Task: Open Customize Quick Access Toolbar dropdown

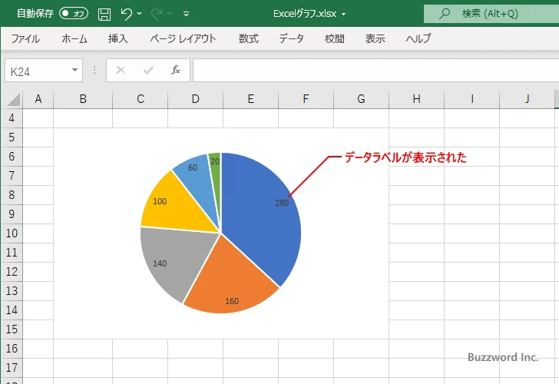Action: click(186, 14)
